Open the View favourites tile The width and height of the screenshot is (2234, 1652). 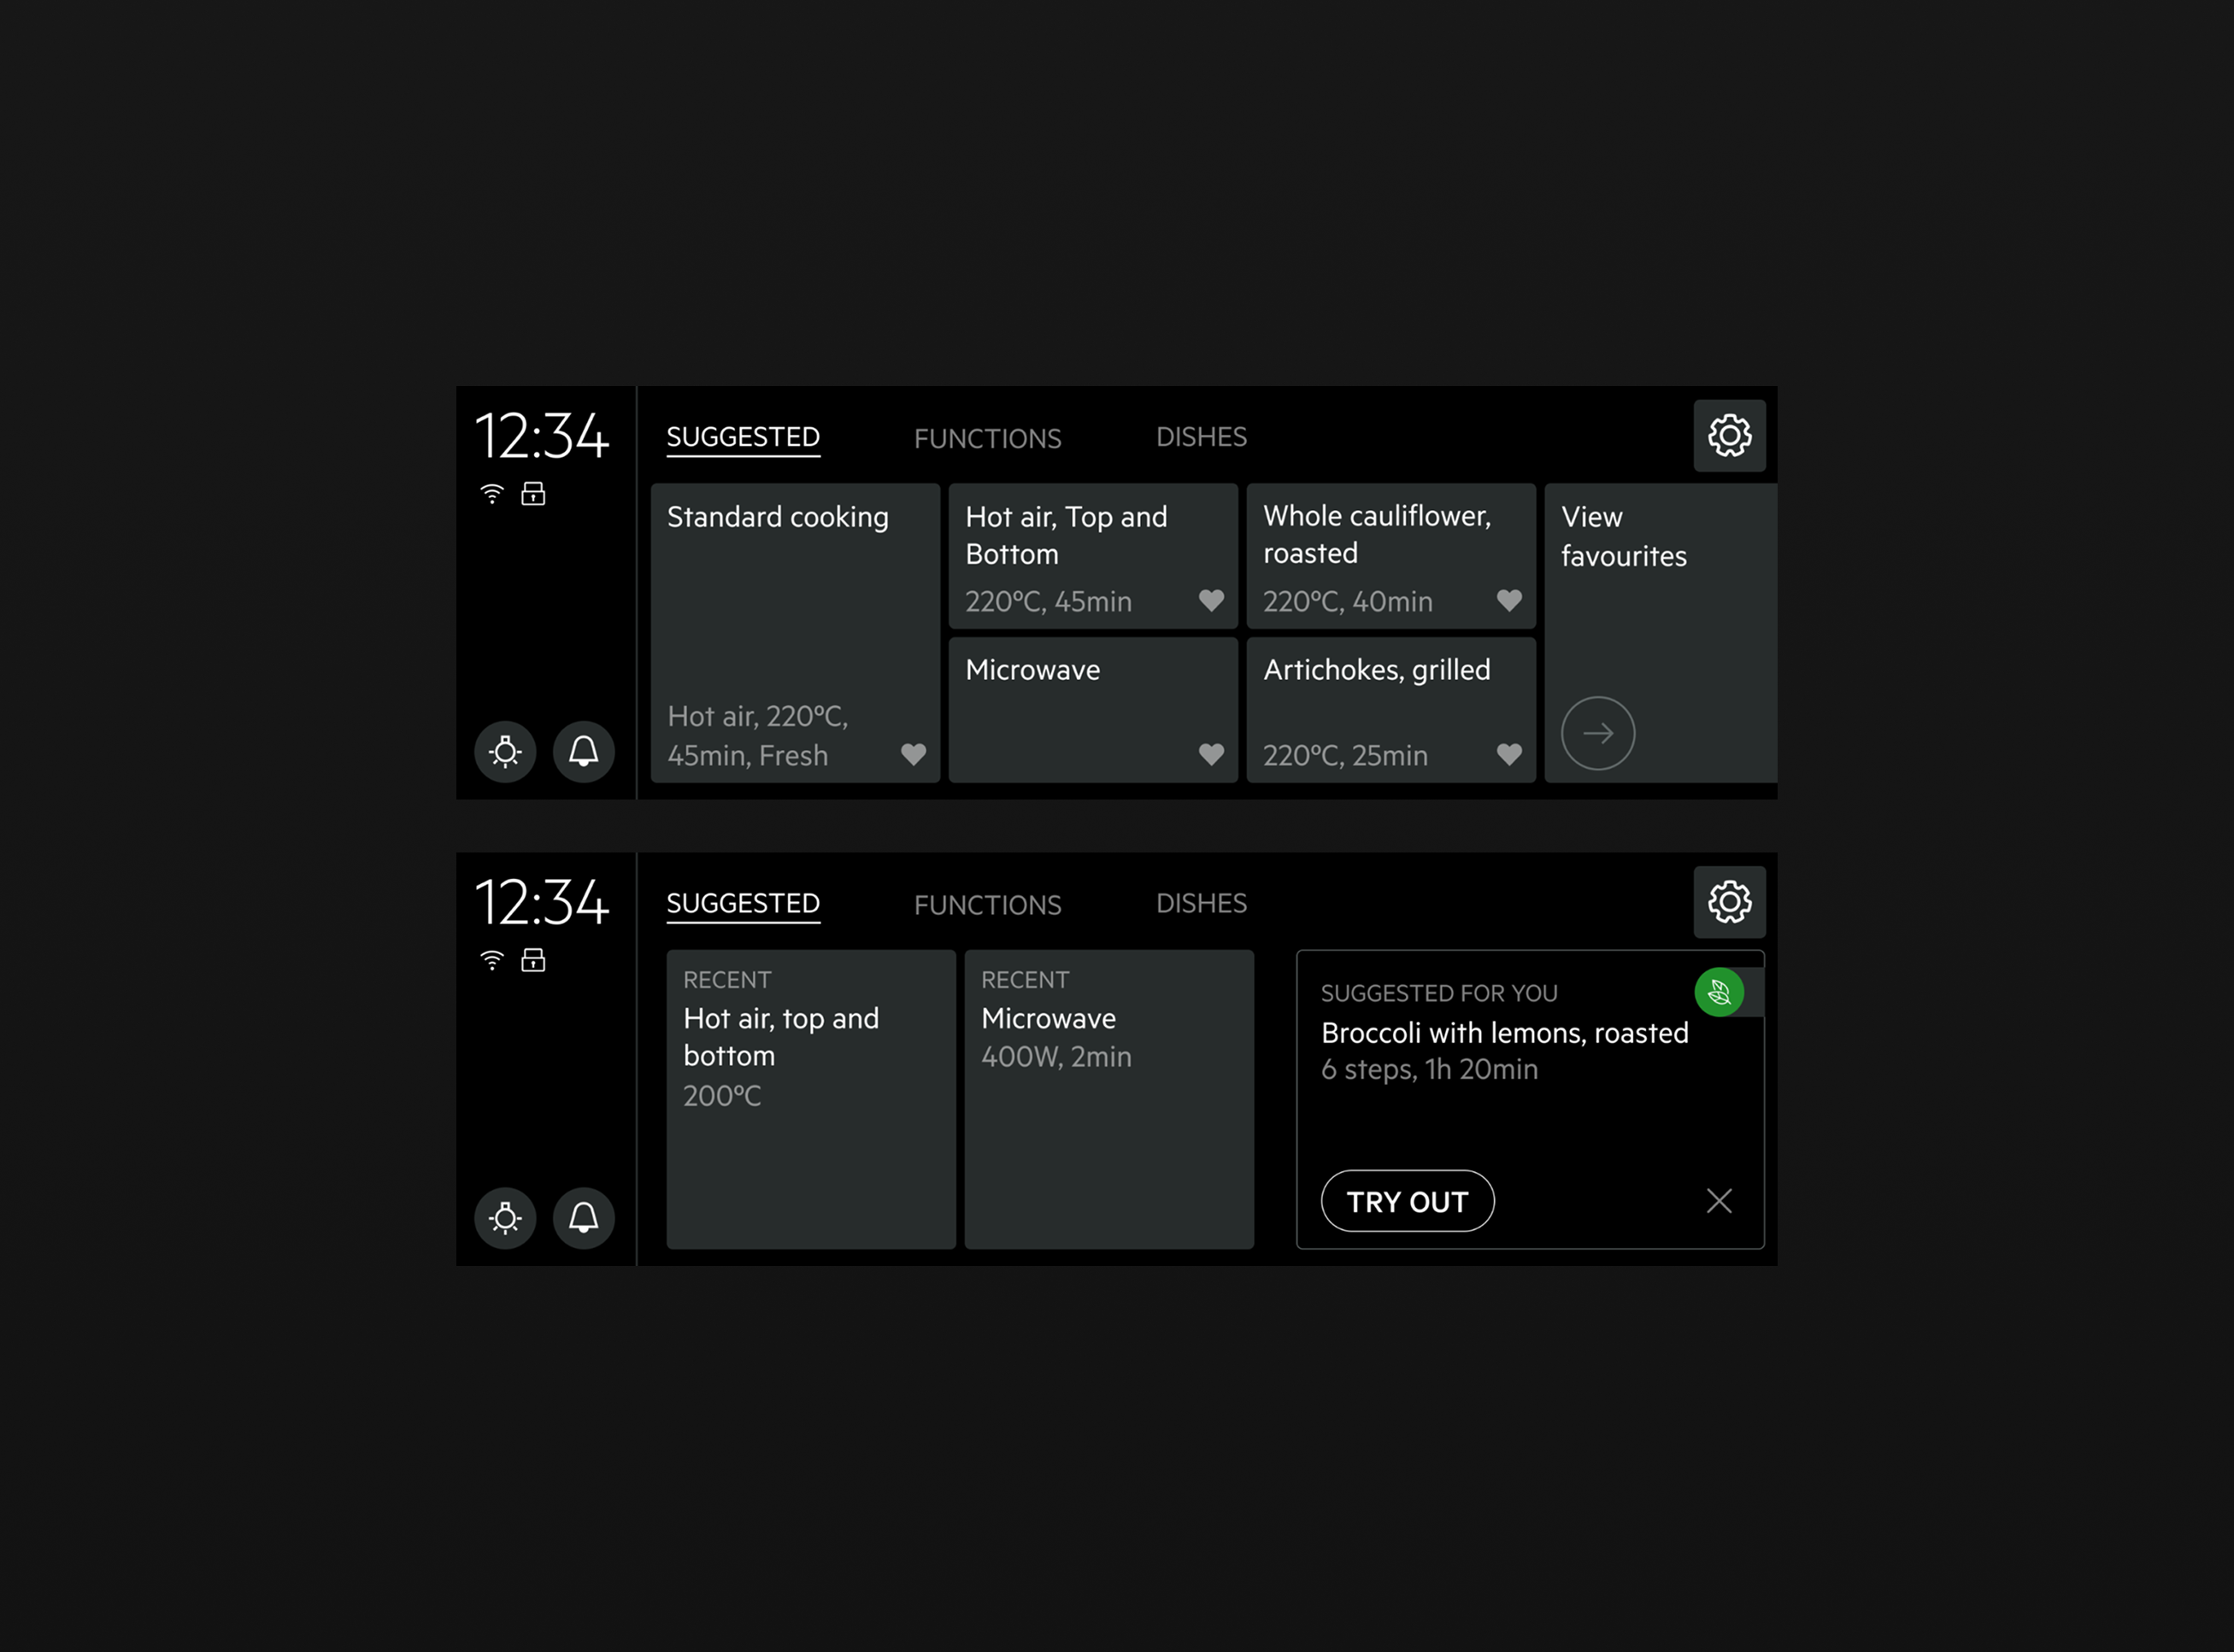[1661, 633]
